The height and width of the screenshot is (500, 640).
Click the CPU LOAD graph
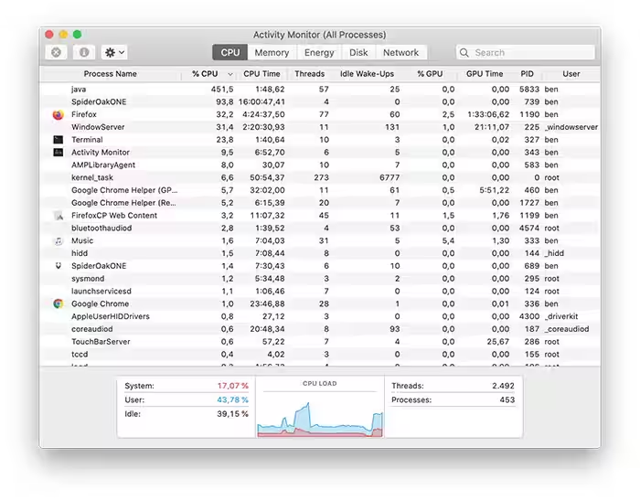(320, 420)
